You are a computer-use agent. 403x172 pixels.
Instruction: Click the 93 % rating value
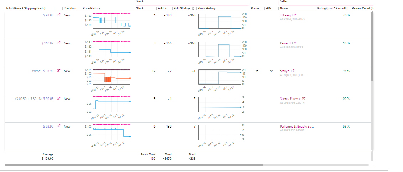[346, 126]
